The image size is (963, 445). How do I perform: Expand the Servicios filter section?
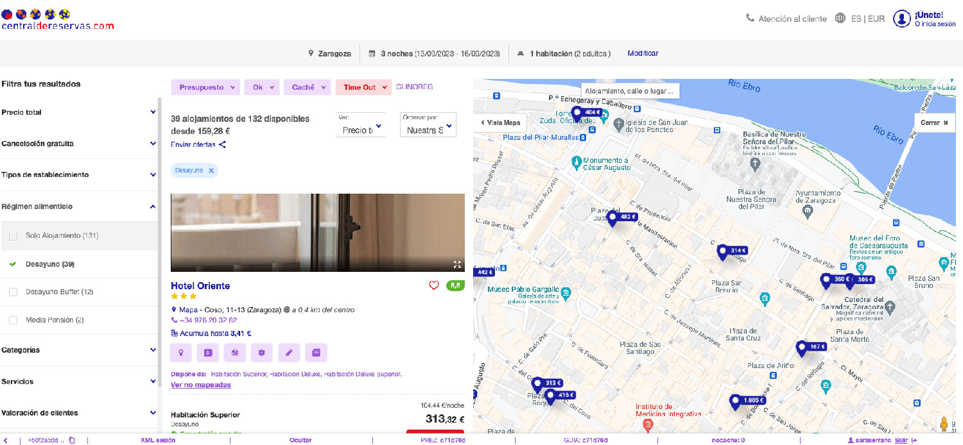coord(79,382)
